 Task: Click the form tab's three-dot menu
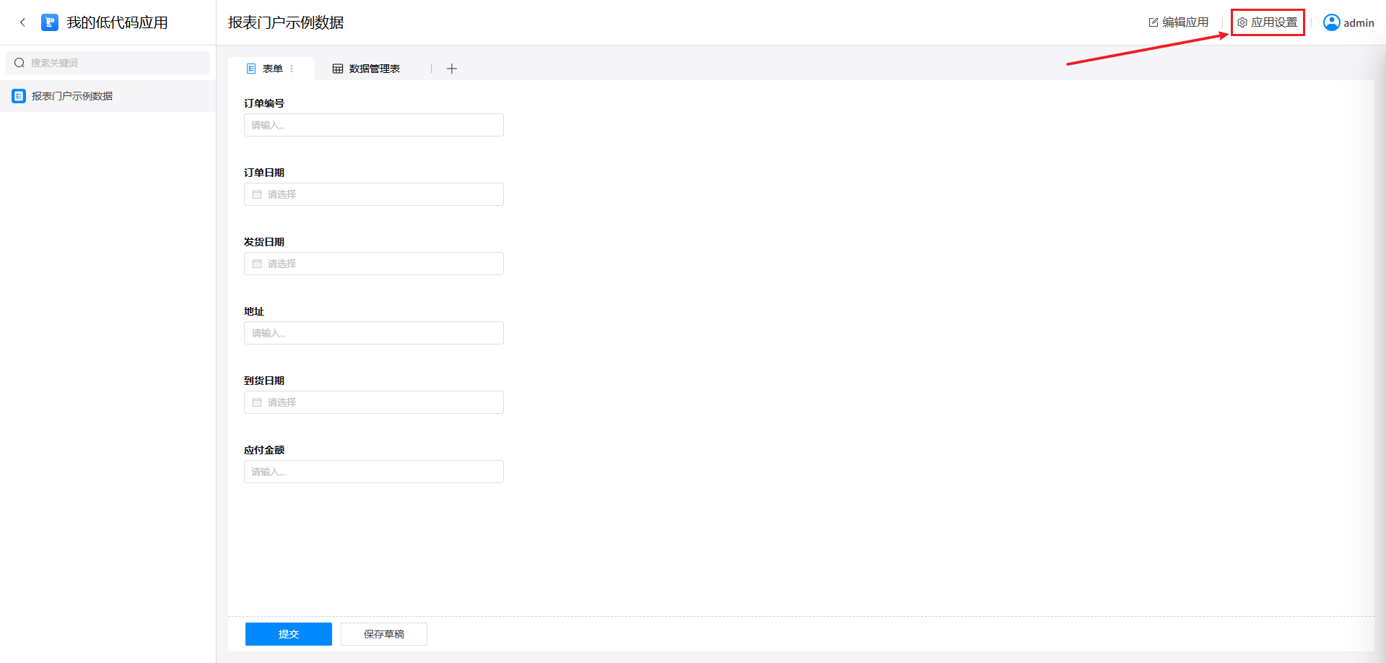[292, 69]
